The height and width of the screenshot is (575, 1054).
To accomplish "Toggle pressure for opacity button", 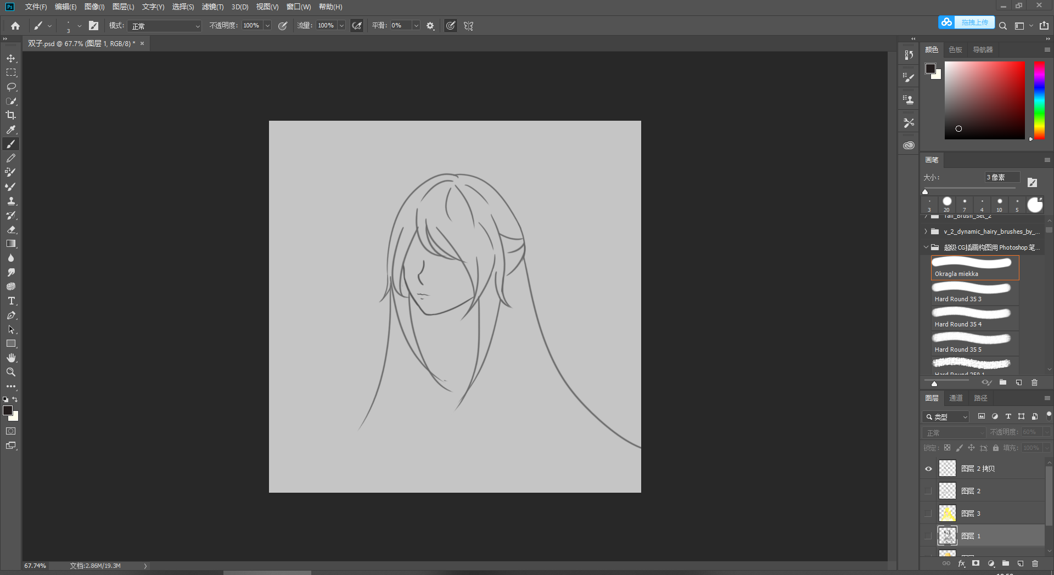I will pos(283,26).
